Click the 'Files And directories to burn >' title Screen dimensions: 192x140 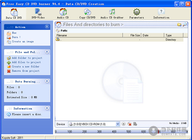[93, 25]
